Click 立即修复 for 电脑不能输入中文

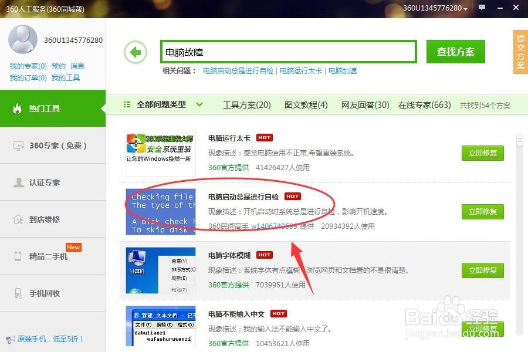click(x=483, y=329)
